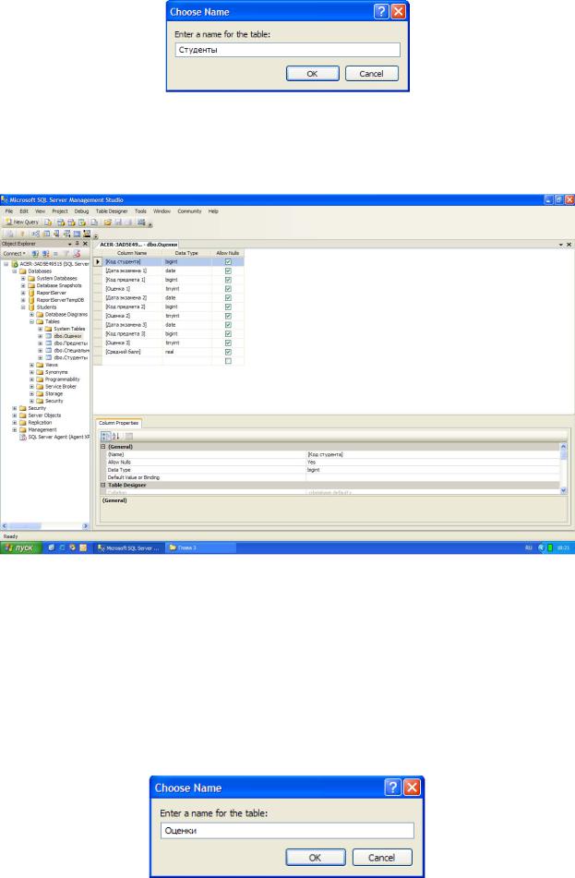
Task: Click the help icon in bottom Choose Name dialog
Action: coord(393,788)
